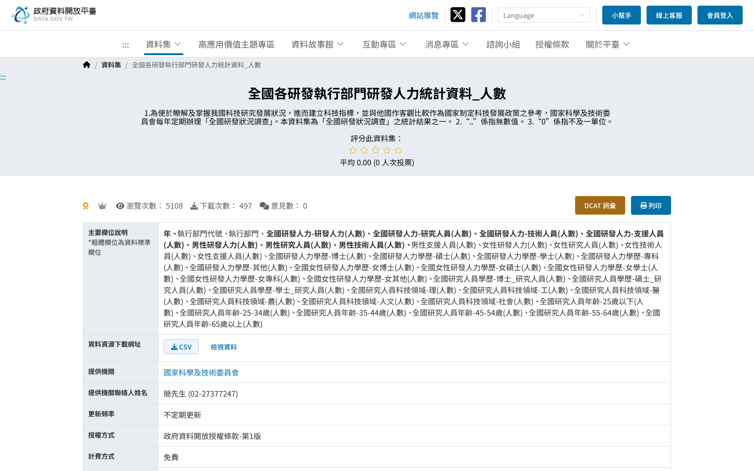Click the 評分此資料集 label
Screen dimensions: 754x471
click(x=377, y=138)
